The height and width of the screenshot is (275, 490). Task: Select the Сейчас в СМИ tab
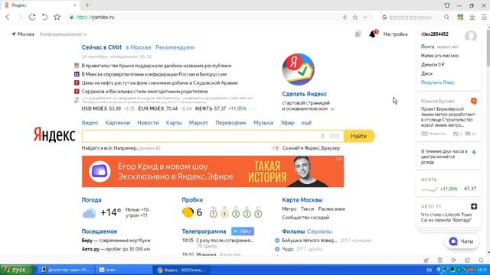(101, 47)
